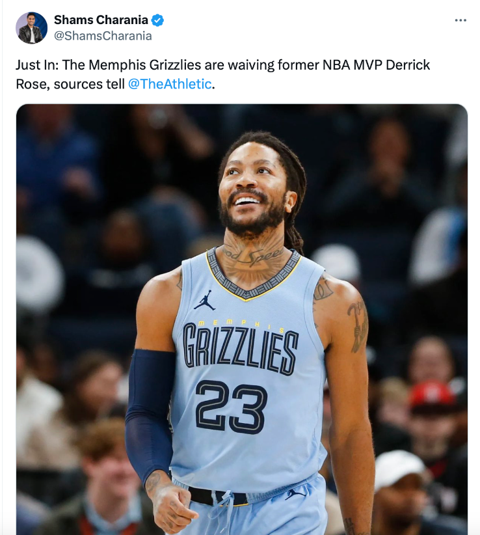Open Shams Charania's profile avatar
Viewport: 480px width, 535px height.
[x=31, y=28]
